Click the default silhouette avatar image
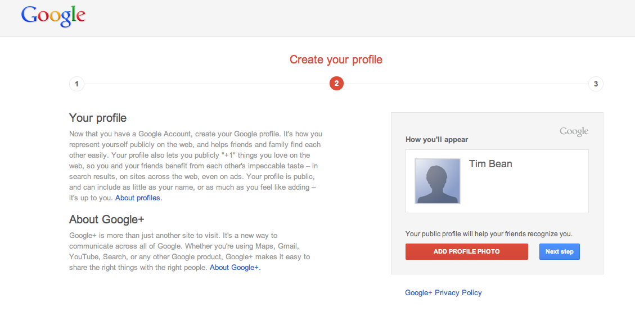The width and height of the screenshot is (635, 312). (438, 181)
